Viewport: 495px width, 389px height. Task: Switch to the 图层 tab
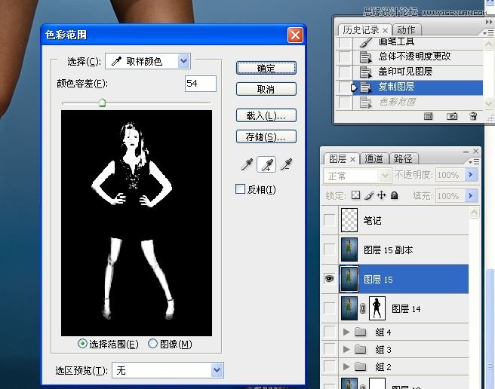[337, 159]
